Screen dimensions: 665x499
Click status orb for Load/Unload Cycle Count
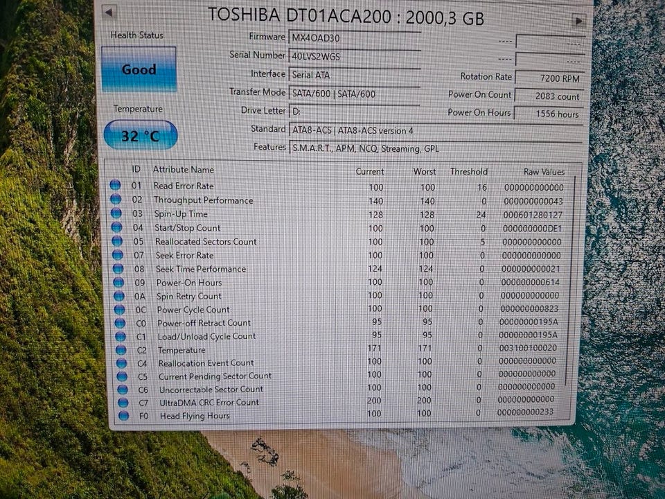(121, 337)
